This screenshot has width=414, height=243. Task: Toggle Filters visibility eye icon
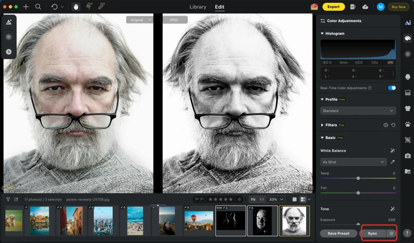click(x=386, y=125)
